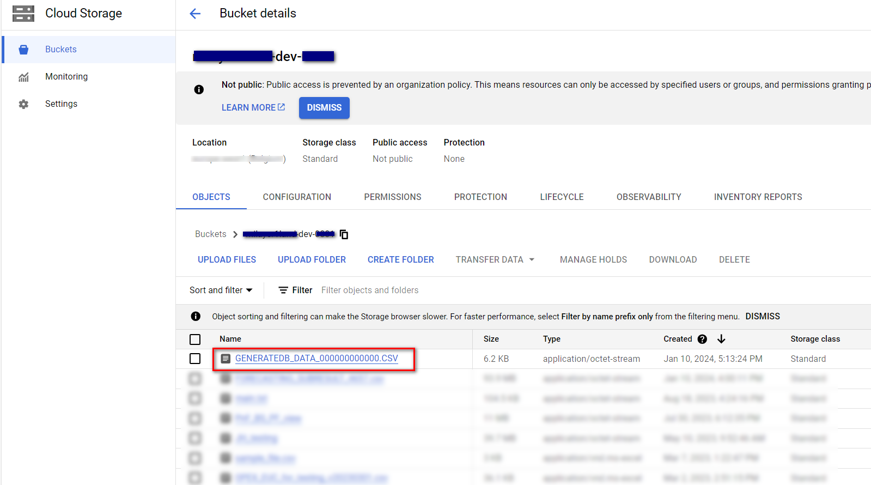Click the LEARN MORE link
871x485 pixels.
(253, 108)
